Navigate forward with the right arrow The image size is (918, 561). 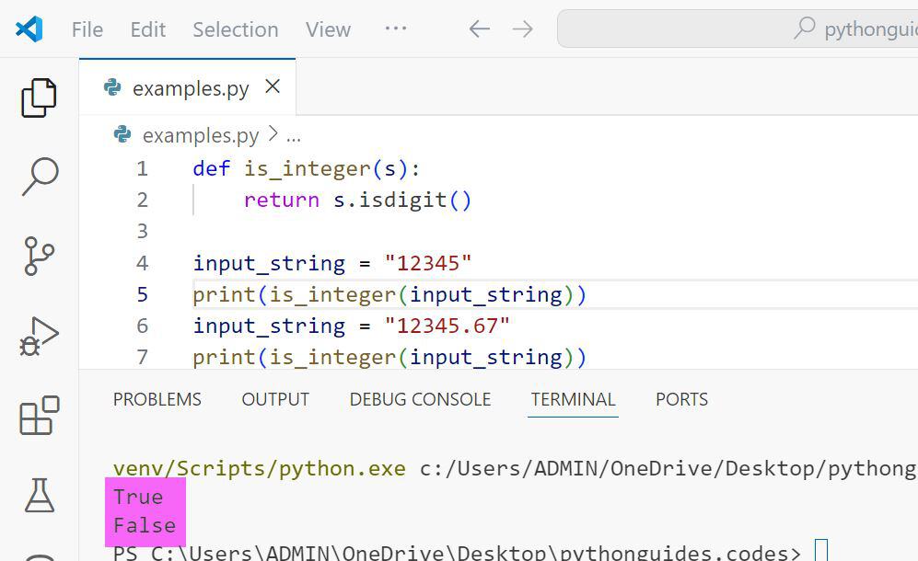coord(522,29)
